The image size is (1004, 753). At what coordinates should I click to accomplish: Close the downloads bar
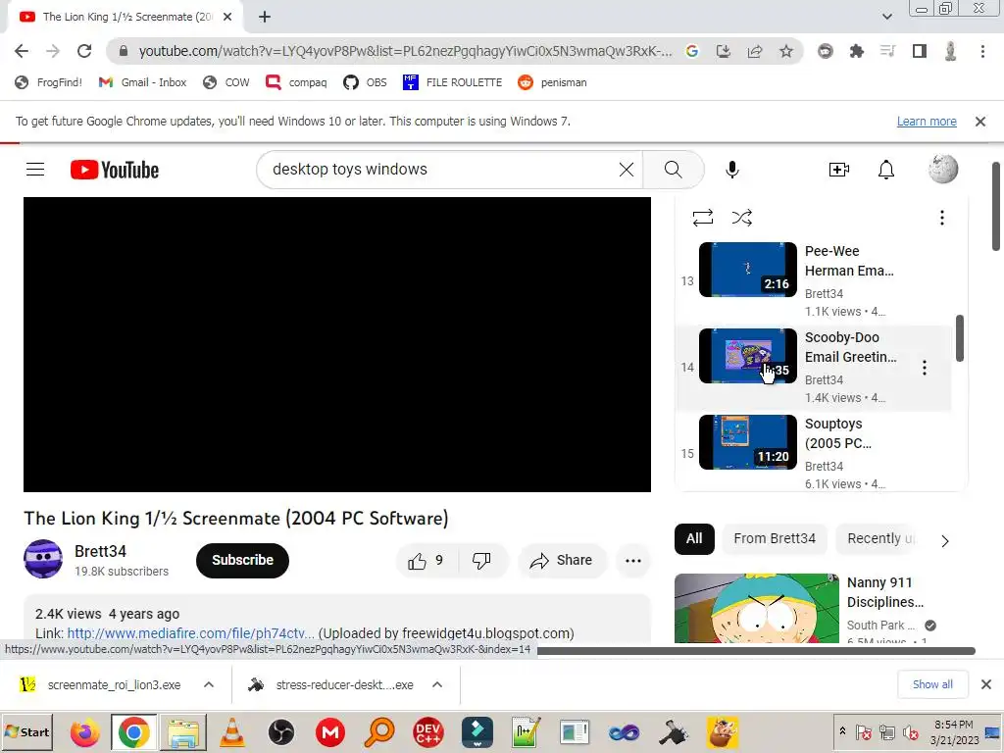(986, 684)
